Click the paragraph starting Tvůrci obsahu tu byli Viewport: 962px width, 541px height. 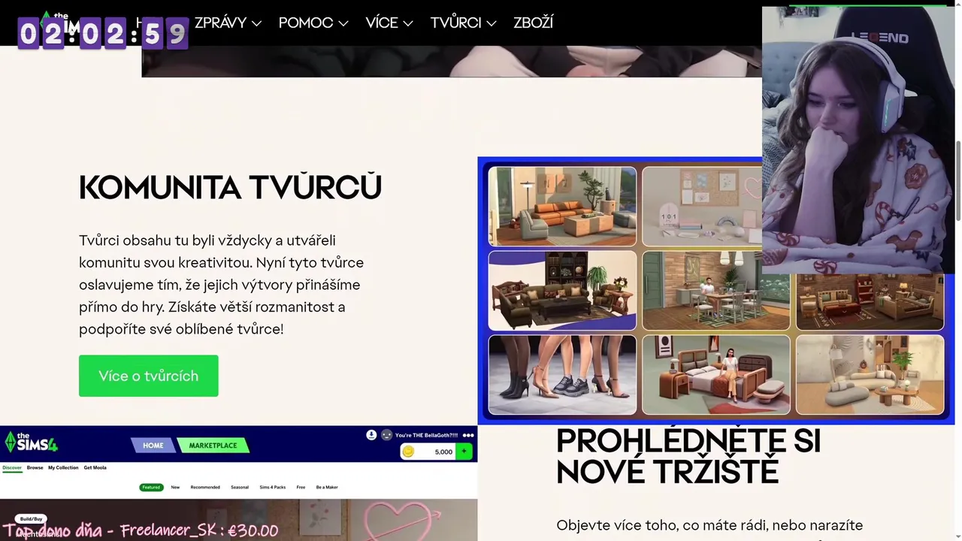coord(222,285)
